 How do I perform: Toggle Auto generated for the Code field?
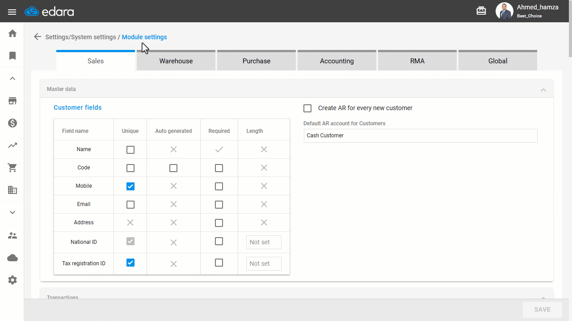(173, 168)
